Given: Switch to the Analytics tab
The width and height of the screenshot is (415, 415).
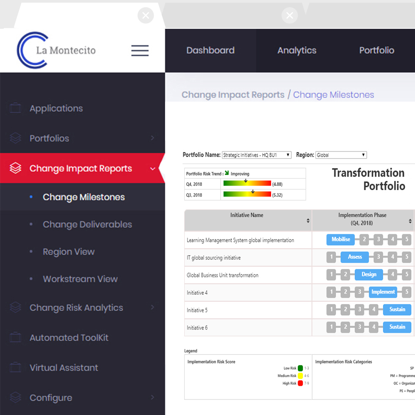Looking at the screenshot, I should point(296,50).
